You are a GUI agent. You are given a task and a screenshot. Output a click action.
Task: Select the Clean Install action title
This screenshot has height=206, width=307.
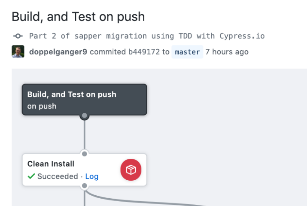51,164
